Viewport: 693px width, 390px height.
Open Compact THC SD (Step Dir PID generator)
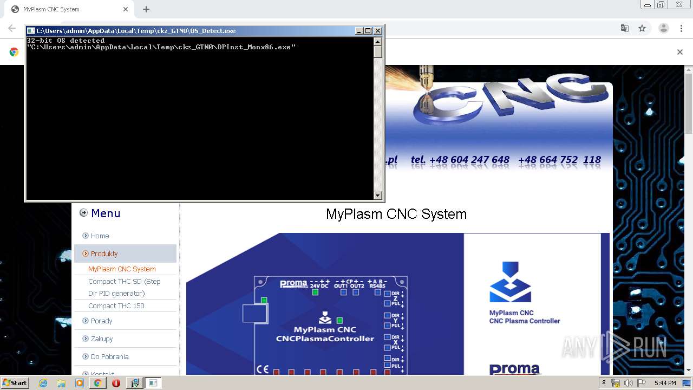coord(125,287)
